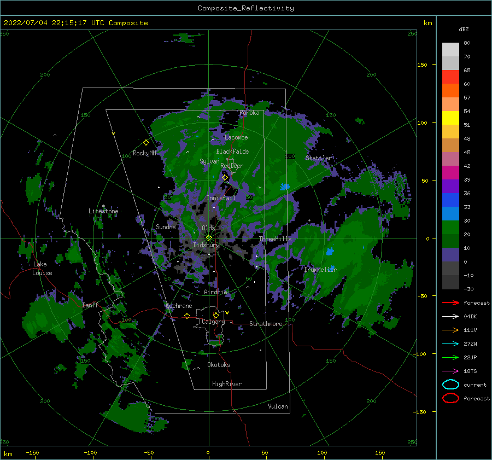
Task: Click the red forecast ellipse legend icon
Action: 450,398
